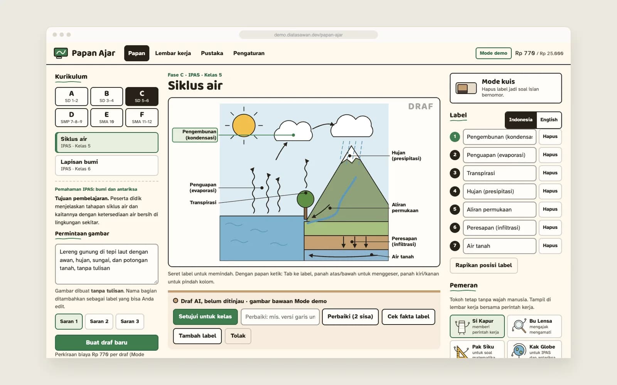
Task: Click the Permintaan gambar text area
Action: [x=106, y=264]
